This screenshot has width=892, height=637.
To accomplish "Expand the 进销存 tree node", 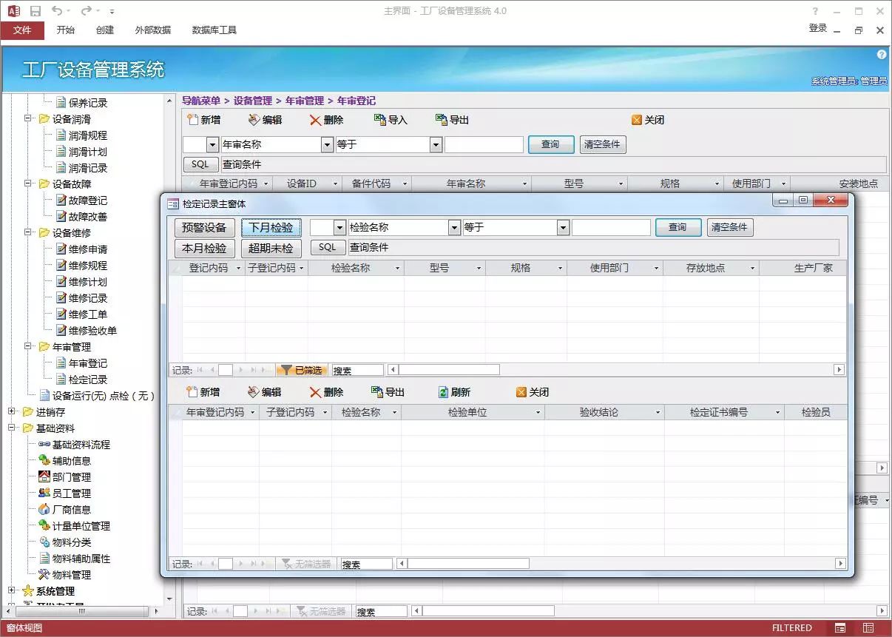I will 12,411.
